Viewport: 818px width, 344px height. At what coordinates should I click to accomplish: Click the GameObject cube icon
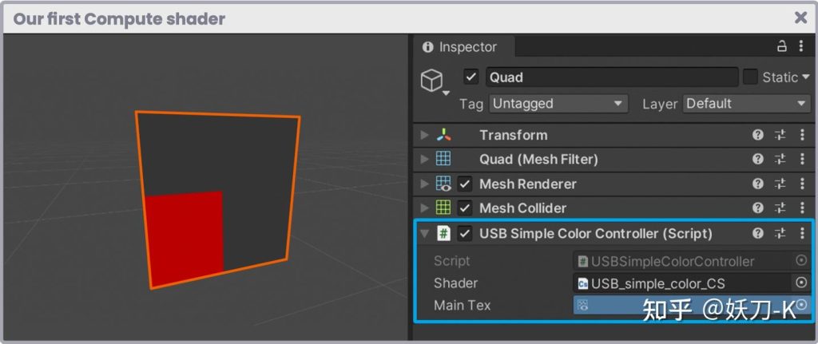point(432,81)
